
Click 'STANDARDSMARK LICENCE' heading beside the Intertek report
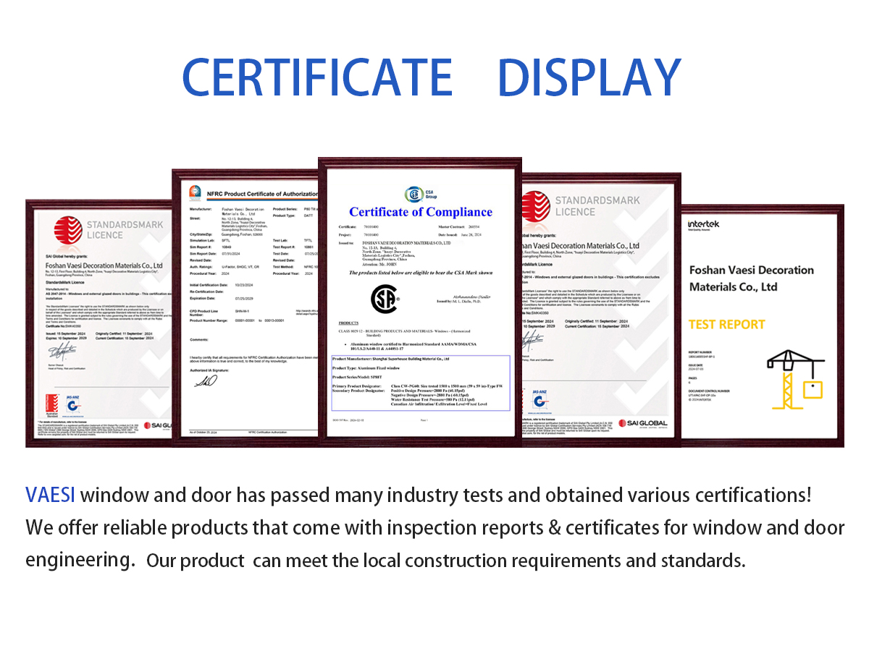click(597, 205)
